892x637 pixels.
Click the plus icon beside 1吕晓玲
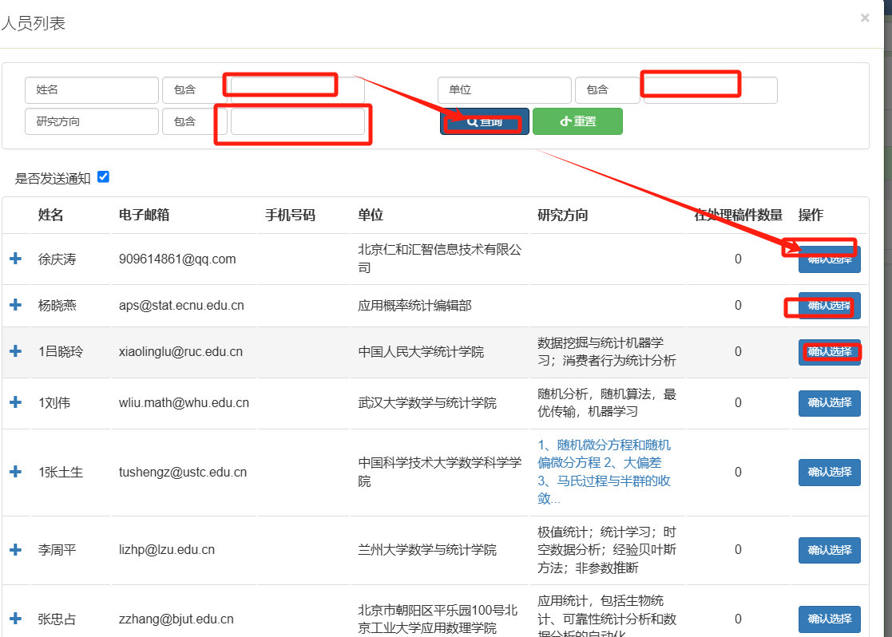[x=16, y=351]
